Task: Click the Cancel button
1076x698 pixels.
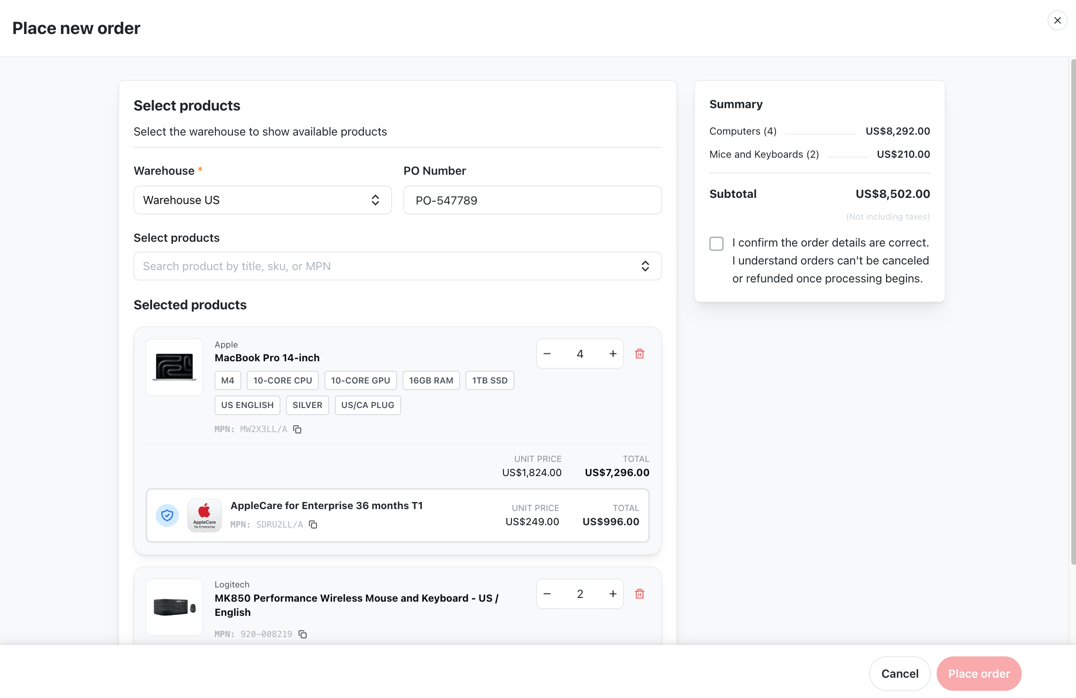Action: [x=900, y=673]
